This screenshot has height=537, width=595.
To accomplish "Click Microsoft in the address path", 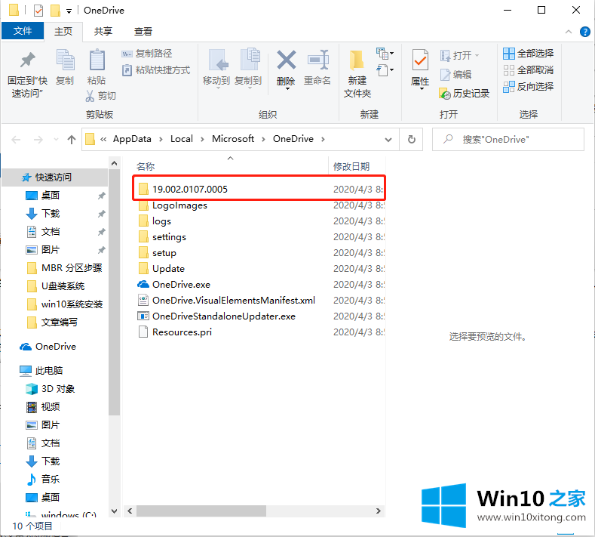I will (x=233, y=139).
